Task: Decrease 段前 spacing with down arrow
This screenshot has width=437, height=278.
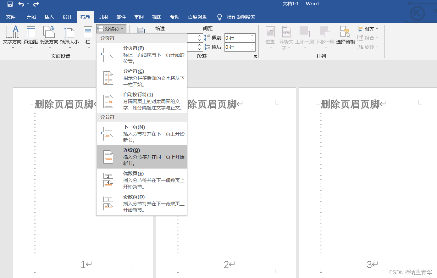Action: [252, 40]
